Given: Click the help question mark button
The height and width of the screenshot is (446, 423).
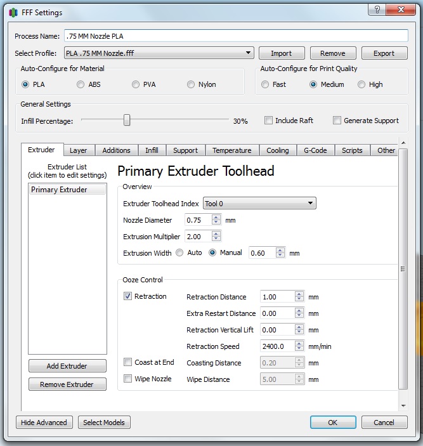Looking at the screenshot, I should coord(377,10).
